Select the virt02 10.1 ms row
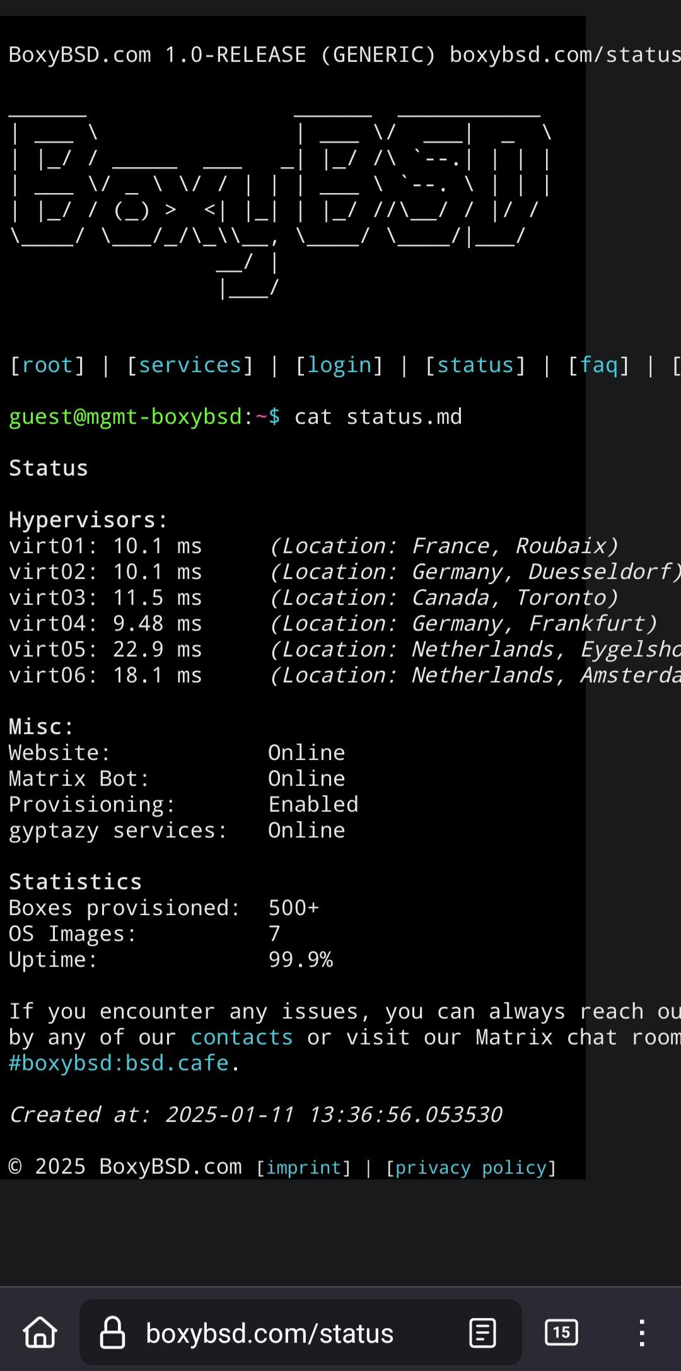Screen dimensions: 681x1371 point(345,572)
